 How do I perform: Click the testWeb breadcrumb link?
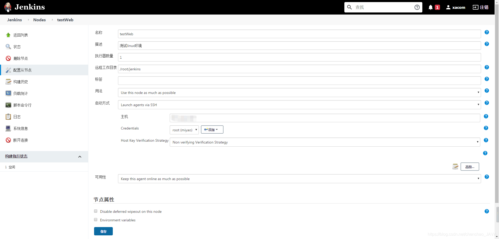point(65,20)
